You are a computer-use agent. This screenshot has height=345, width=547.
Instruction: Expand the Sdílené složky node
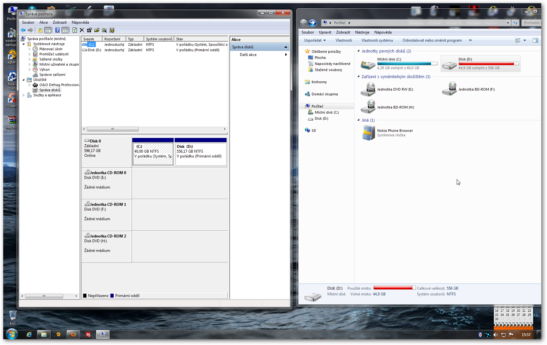pyautogui.click(x=30, y=59)
